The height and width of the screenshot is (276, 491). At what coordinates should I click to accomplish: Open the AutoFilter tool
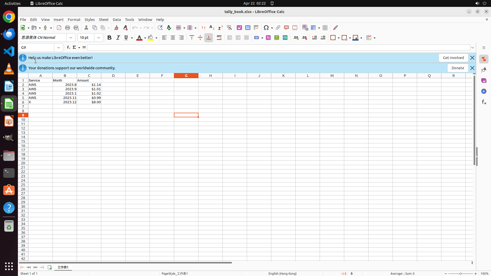coord(229,28)
